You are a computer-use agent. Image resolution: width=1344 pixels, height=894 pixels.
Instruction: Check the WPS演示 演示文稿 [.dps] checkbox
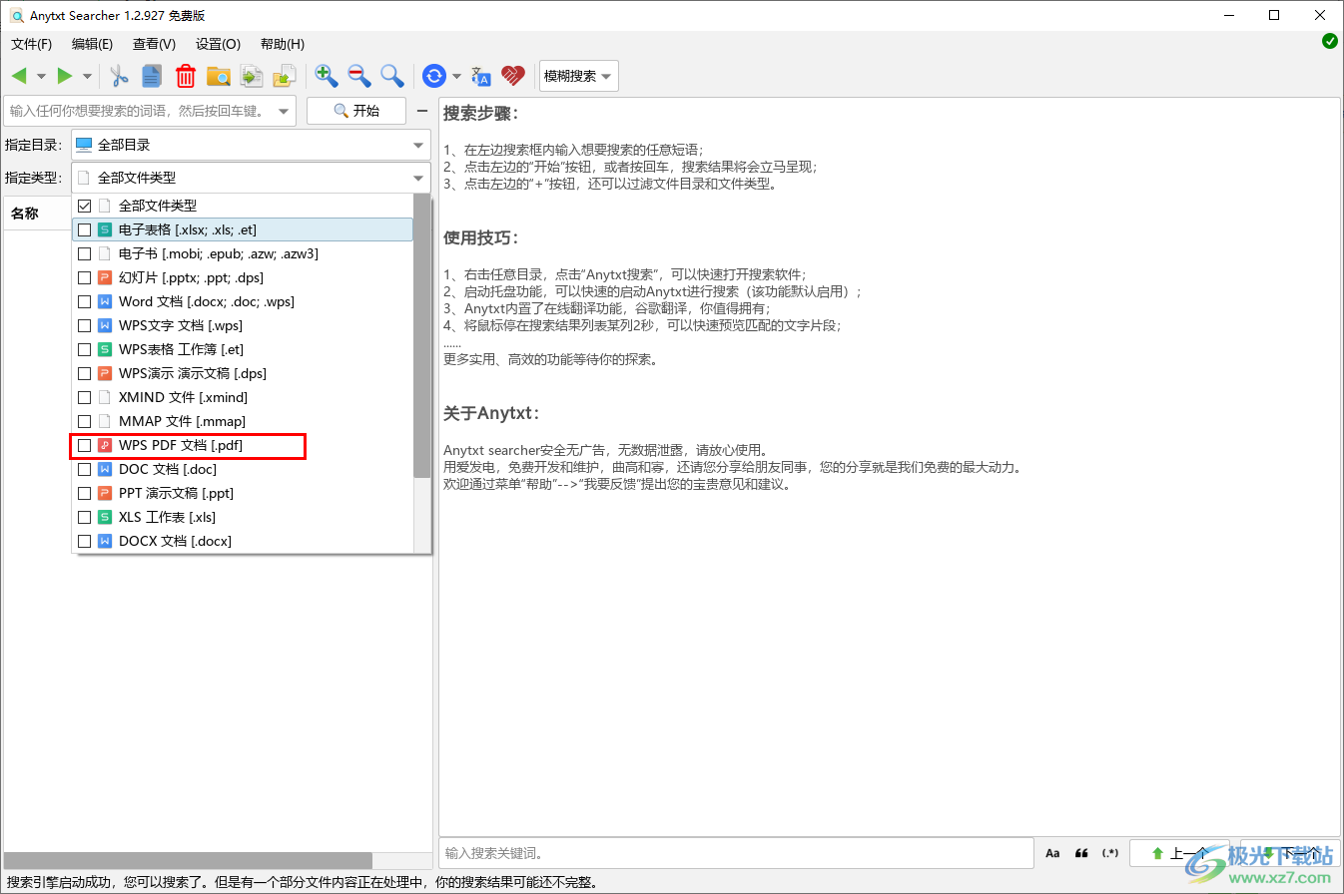point(85,373)
